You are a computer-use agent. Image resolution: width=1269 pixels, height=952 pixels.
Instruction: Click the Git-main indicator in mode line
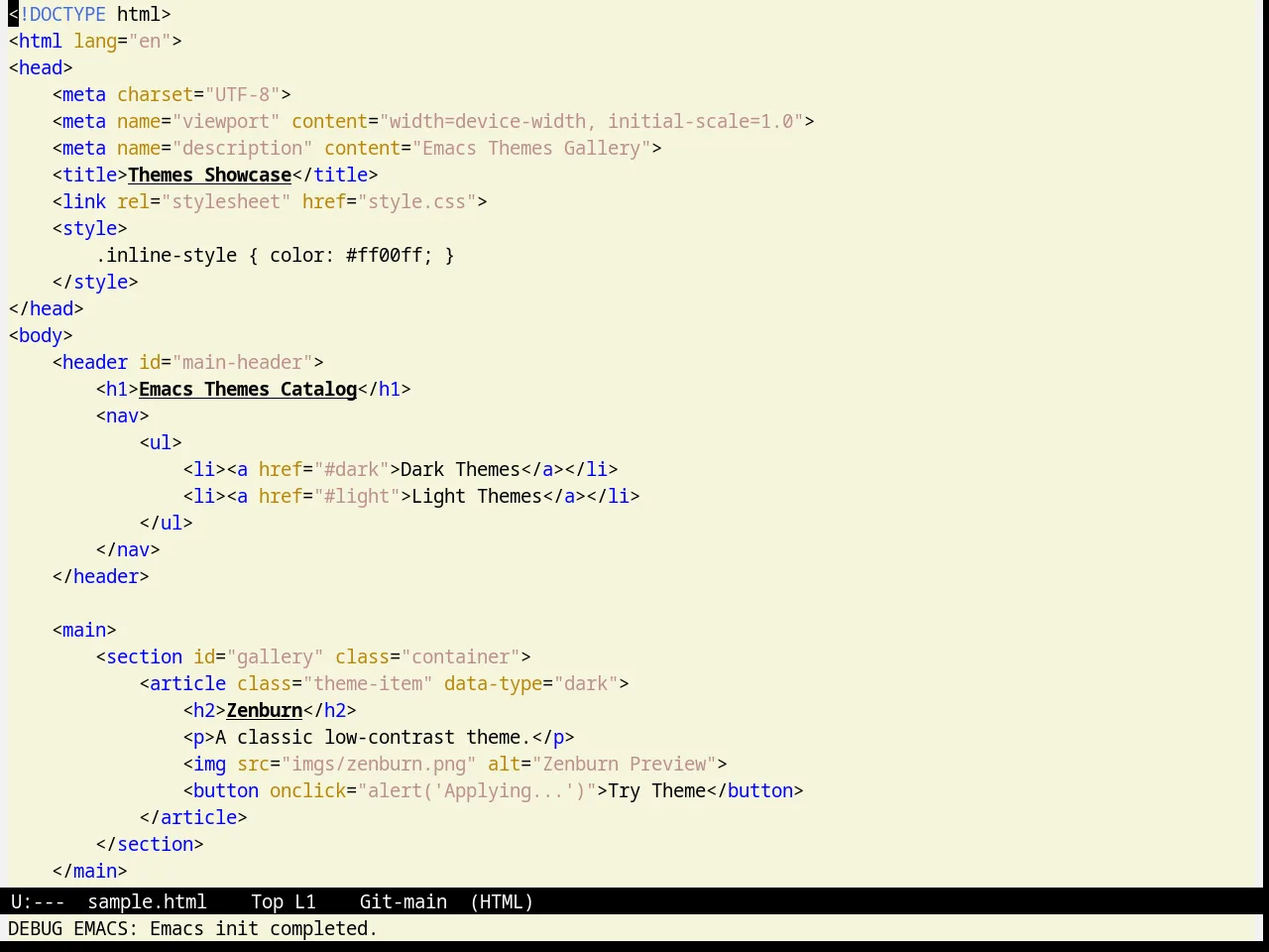[x=403, y=901]
